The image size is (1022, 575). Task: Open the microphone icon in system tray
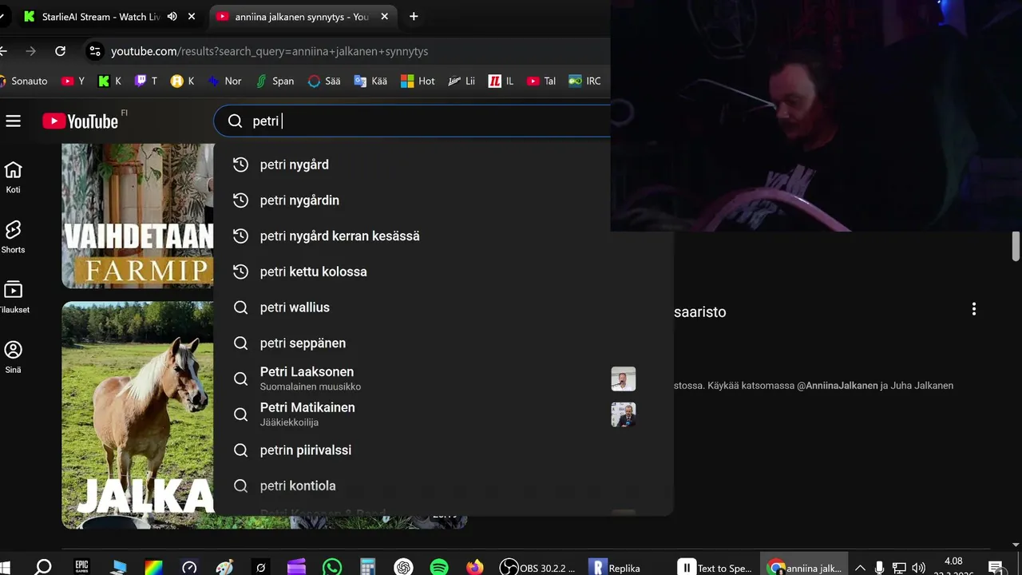click(x=879, y=568)
